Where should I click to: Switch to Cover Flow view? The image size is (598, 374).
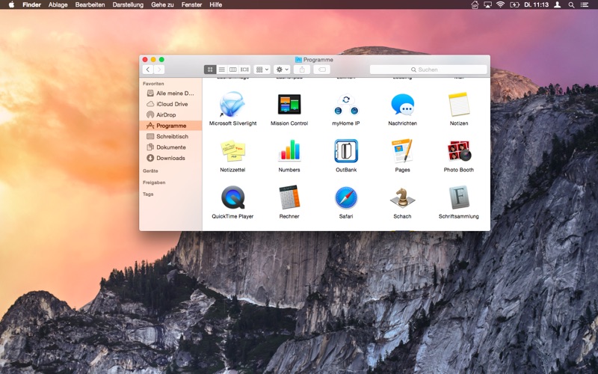(x=244, y=70)
